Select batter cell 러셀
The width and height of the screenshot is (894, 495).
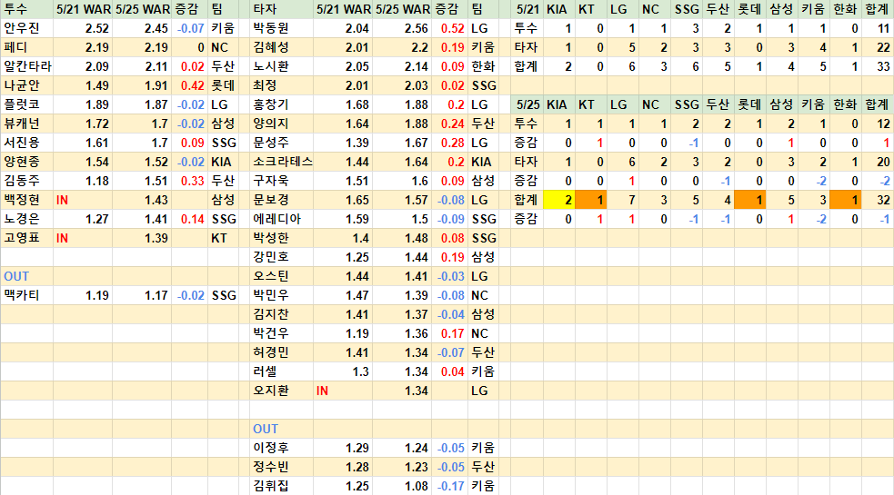(282, 372)
